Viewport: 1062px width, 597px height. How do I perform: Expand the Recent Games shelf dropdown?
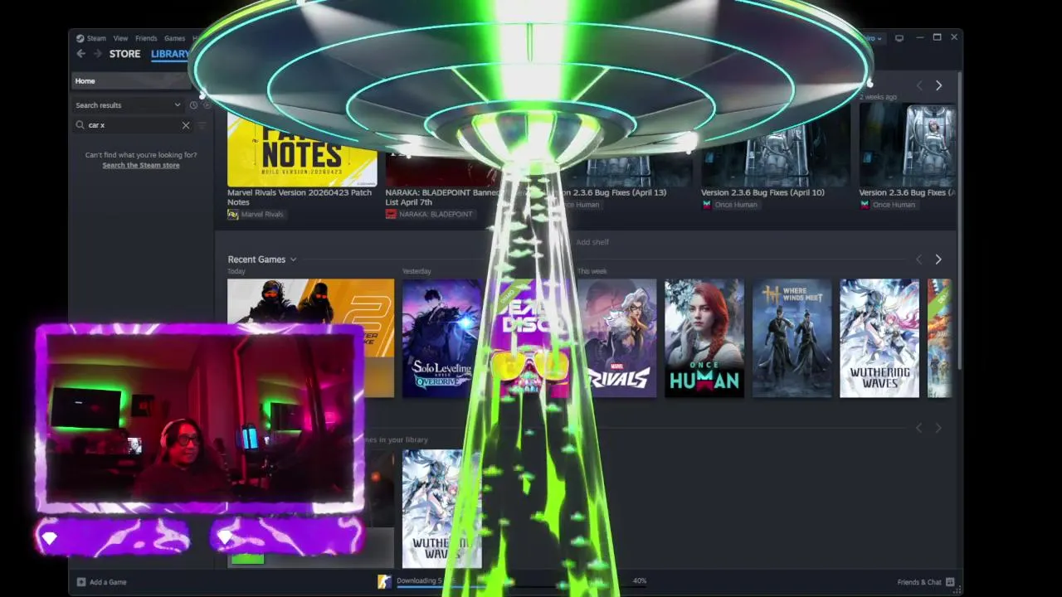click(x=293, y=260)
